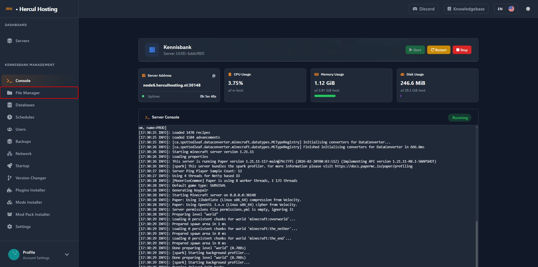
Task: Toggle the light/dark theme sun icon
Action: click(x=528, y=9)
